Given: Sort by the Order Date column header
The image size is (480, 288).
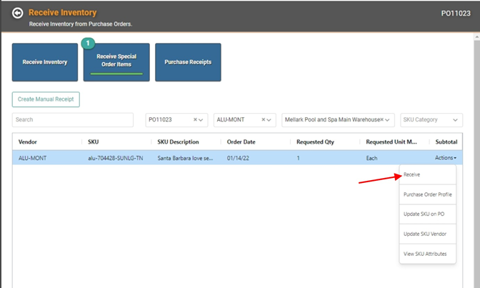Looking at the screenshot, I should tap(241, 141).
